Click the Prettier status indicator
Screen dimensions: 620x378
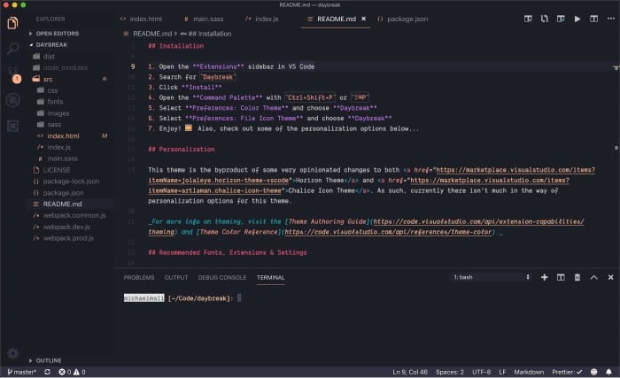[567, 372]
